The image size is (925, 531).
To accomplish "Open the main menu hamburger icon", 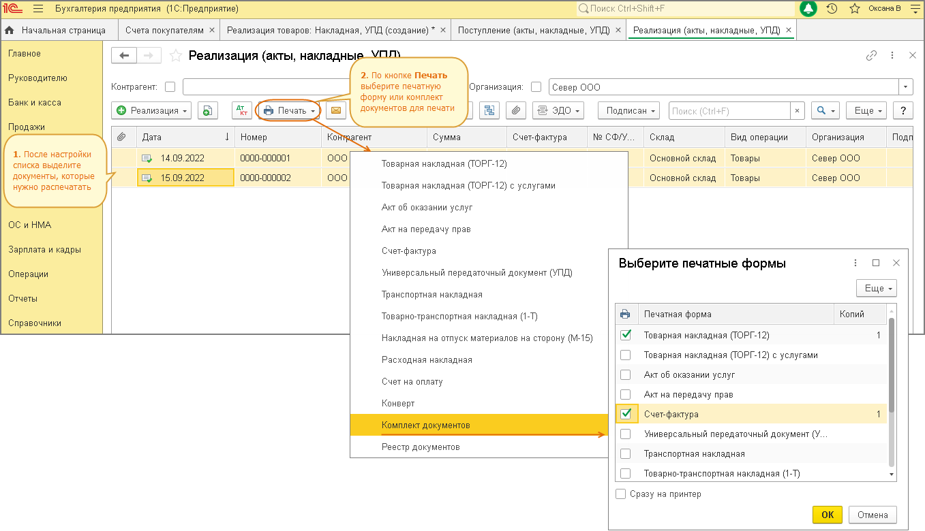I will coord(38,9).
